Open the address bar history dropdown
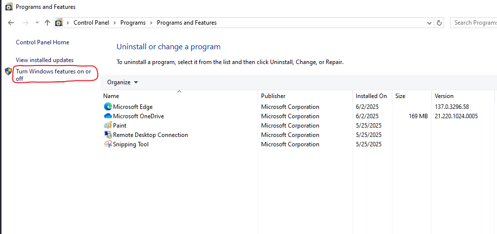 [x=429, y=23]
